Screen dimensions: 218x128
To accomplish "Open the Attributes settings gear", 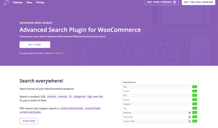I will click(189, 112).
